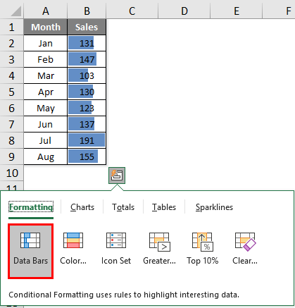Click the Sales header cell

click(x=87, y=27)
